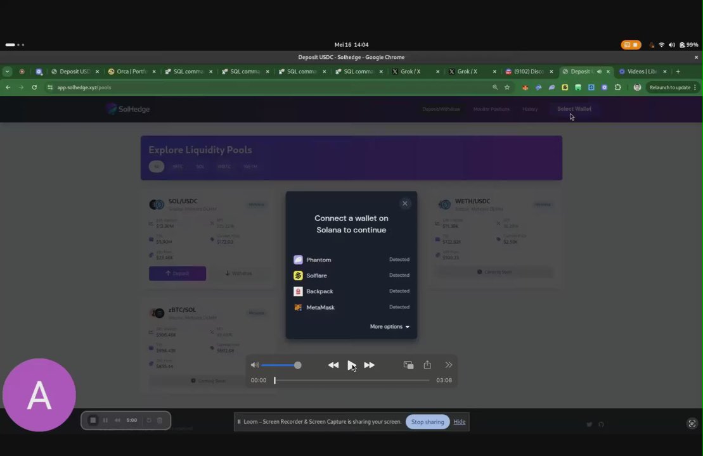Viewport: 703px width, 456px height.
Task: Select the WETH pools filter pill
Action: tap(250, 166)
